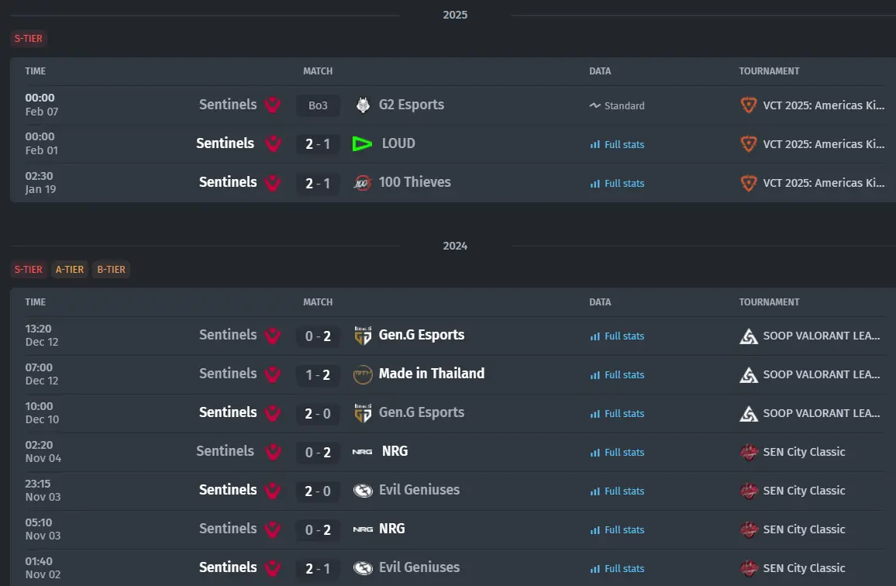Viewport: 896px width, 586px height.
Task: Click DATA column header in the 2024 table
Action: (x=600, y=302)
